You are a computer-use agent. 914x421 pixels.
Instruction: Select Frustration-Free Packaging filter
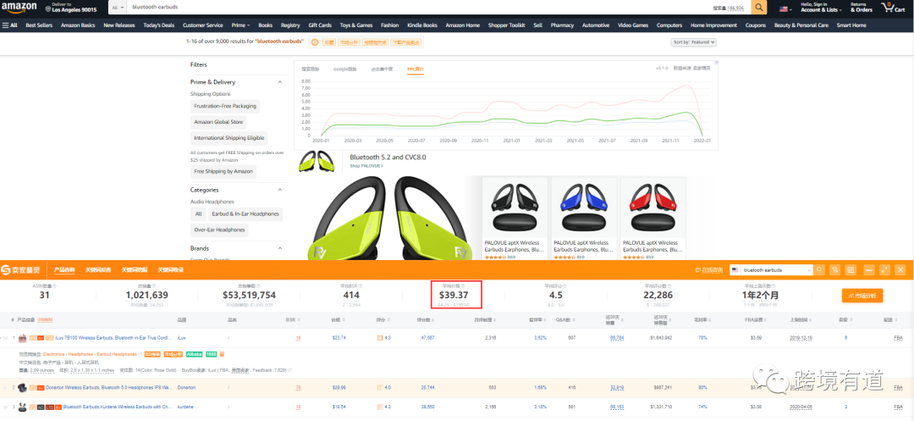click(x=225, y=106)
